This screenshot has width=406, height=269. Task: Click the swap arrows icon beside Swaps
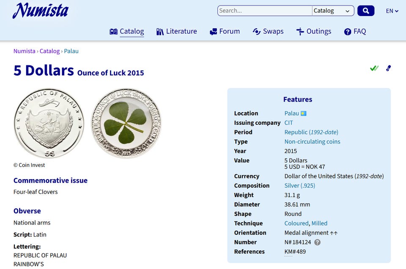click(x=257, y=32)
